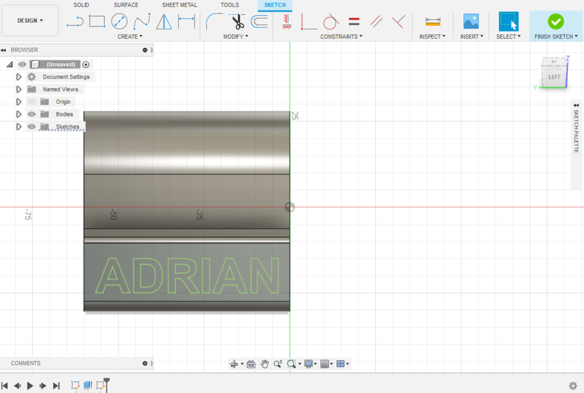
Task: Open the CONSTRAINTS dropdown menu
Action: click(x=341, y=37)
